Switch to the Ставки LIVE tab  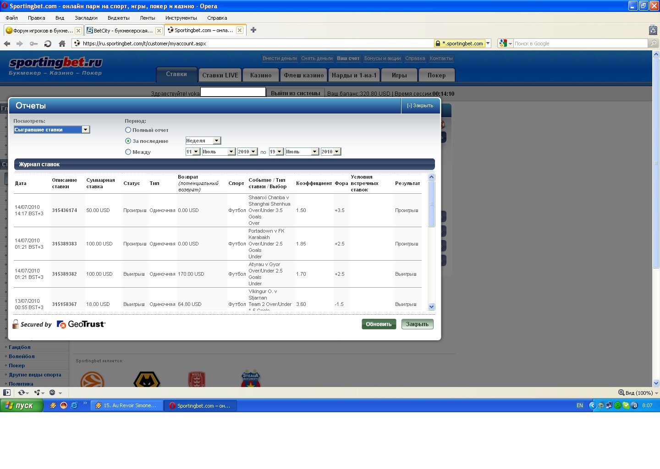tap(220, 75)
